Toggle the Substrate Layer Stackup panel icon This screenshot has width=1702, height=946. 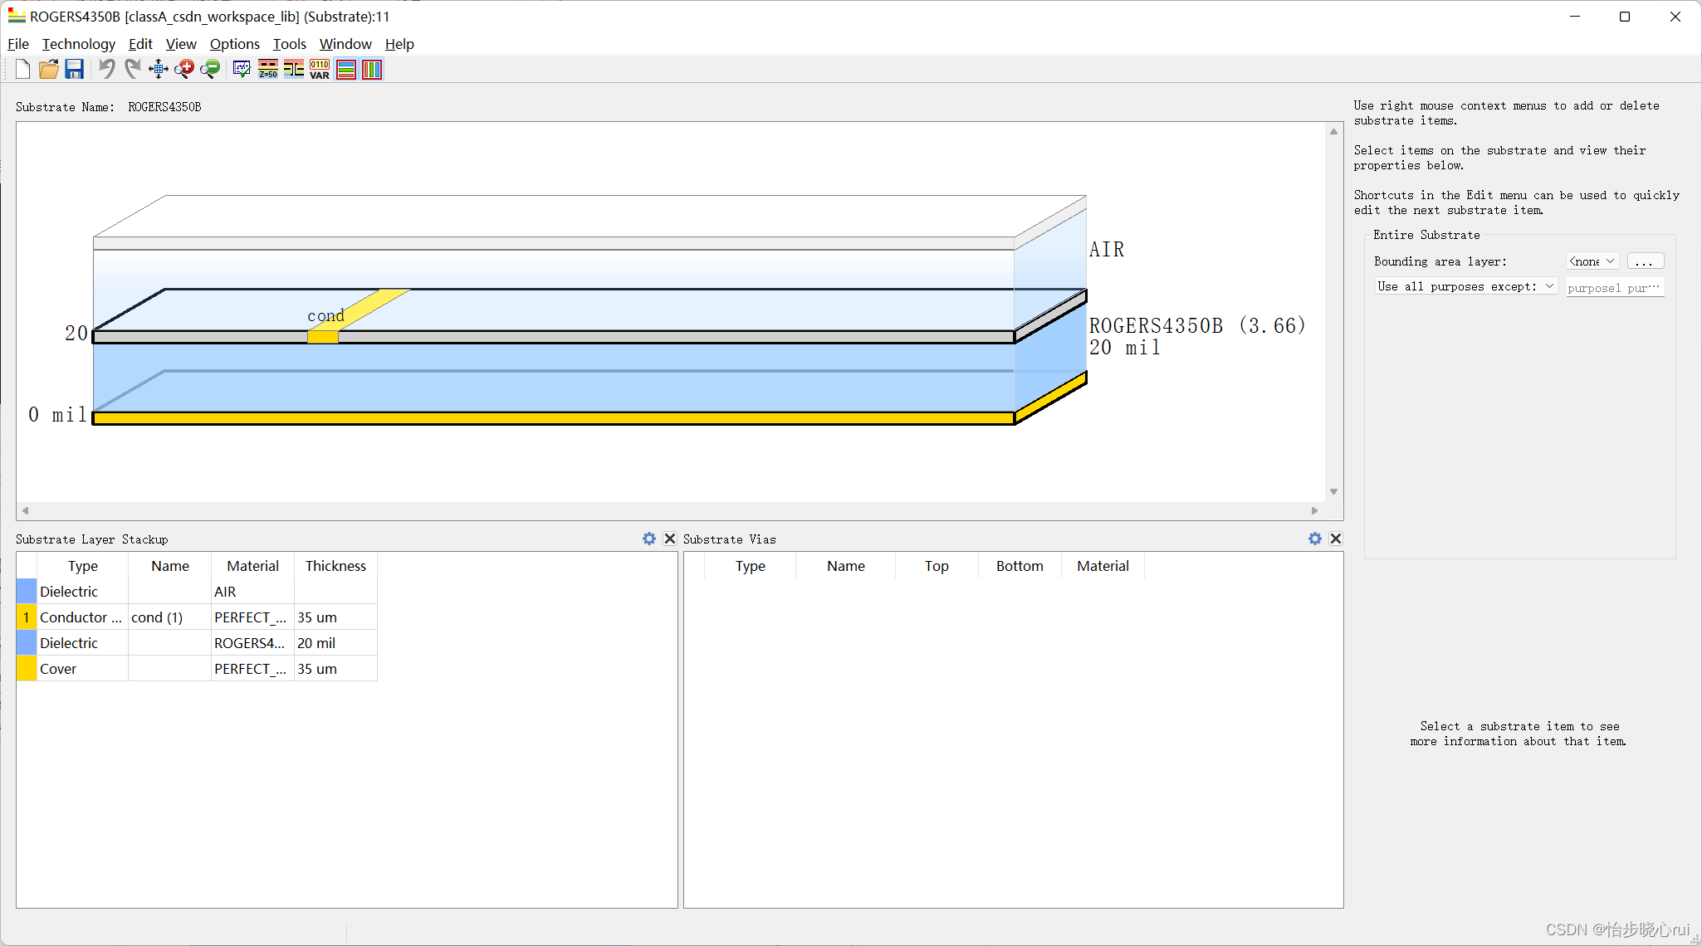coord(346,70)
